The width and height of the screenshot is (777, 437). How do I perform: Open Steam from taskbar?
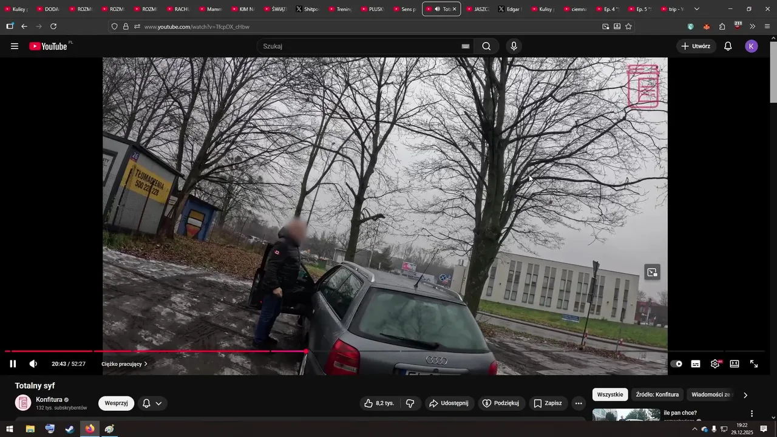pos(70,429)
